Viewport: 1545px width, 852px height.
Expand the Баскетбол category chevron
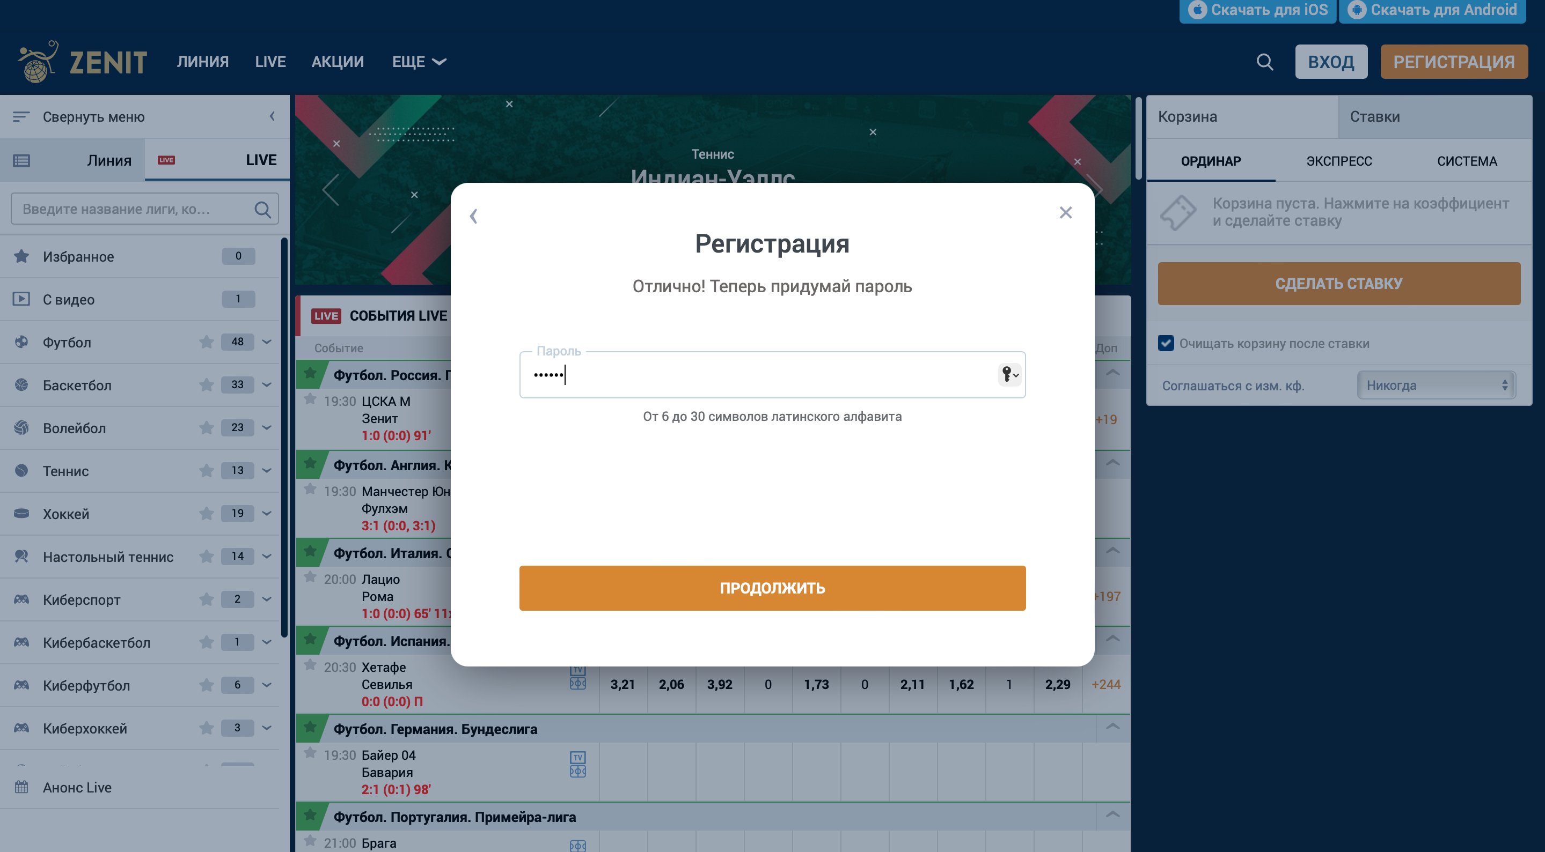coord(267,384)
